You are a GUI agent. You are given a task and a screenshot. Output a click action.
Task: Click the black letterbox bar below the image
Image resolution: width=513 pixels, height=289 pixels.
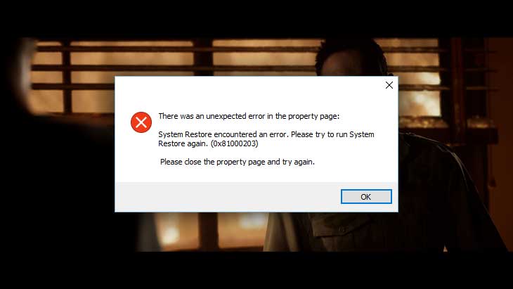256,270
